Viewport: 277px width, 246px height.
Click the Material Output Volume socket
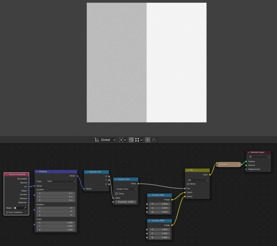coord(246,165)
